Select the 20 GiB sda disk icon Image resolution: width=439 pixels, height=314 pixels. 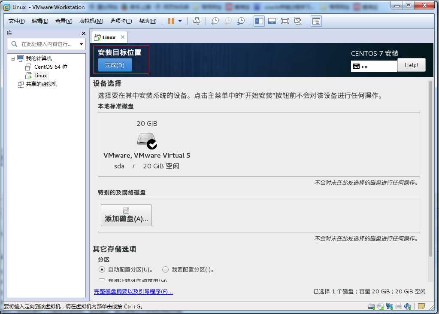tap(147, 140)
